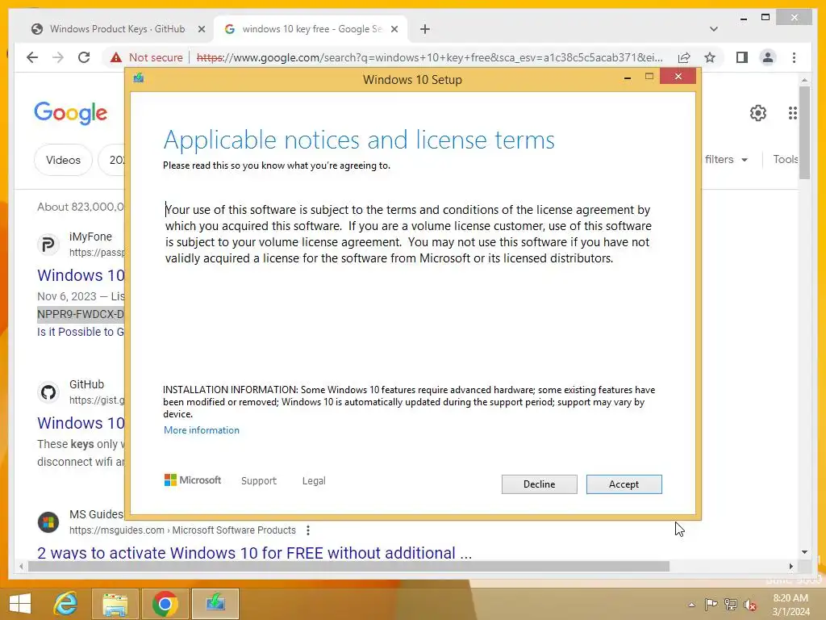Bookmark this page with the star icon
This screenshot has width=826, height=620.
click(710, 57)
